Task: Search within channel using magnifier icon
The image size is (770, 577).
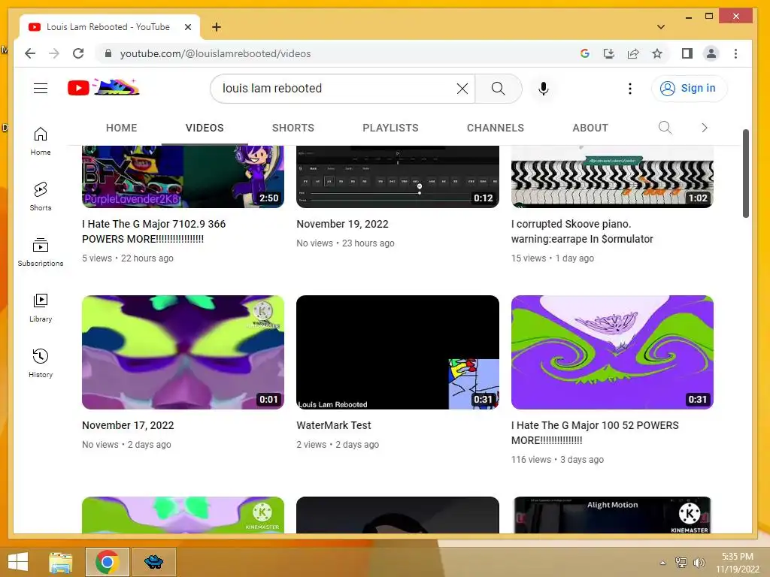Action: [x=665, y=128]
